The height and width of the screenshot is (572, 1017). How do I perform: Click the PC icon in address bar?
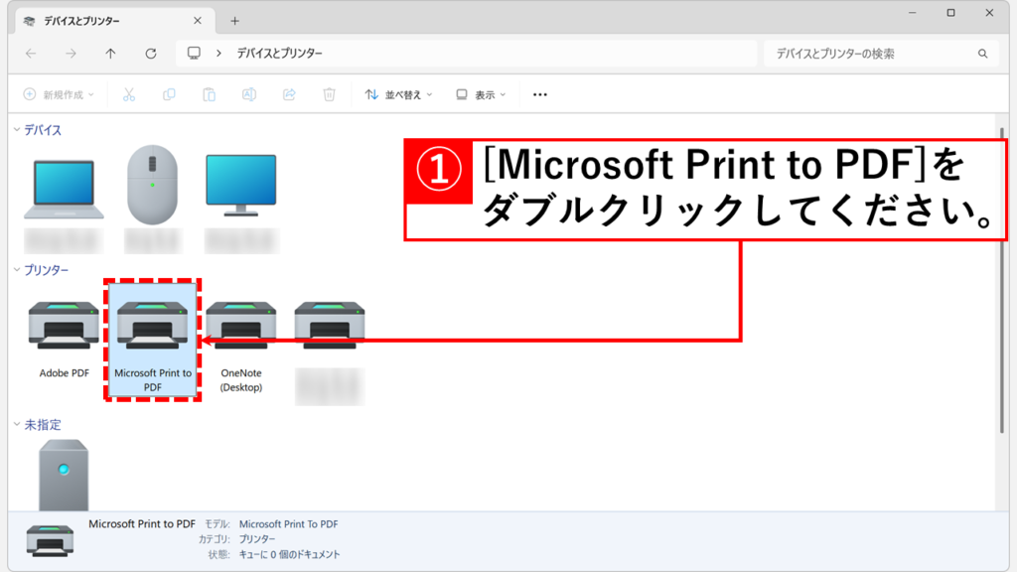(194, 54)
